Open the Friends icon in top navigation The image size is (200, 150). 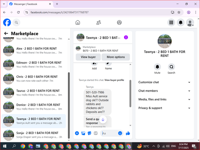click(x=98, y=22)
